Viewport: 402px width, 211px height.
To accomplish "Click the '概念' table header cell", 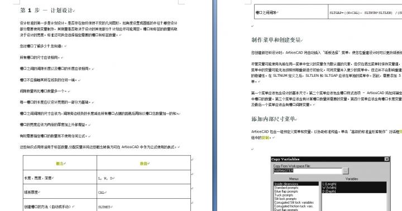I will coord(60,163).
